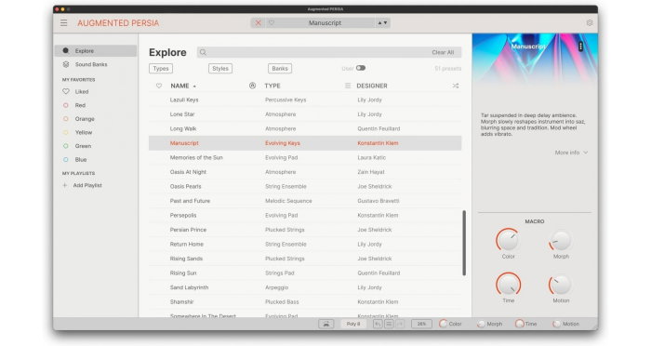Select the Persepolis preset
The height and width of the screenshot is (346, 651).
305,215
